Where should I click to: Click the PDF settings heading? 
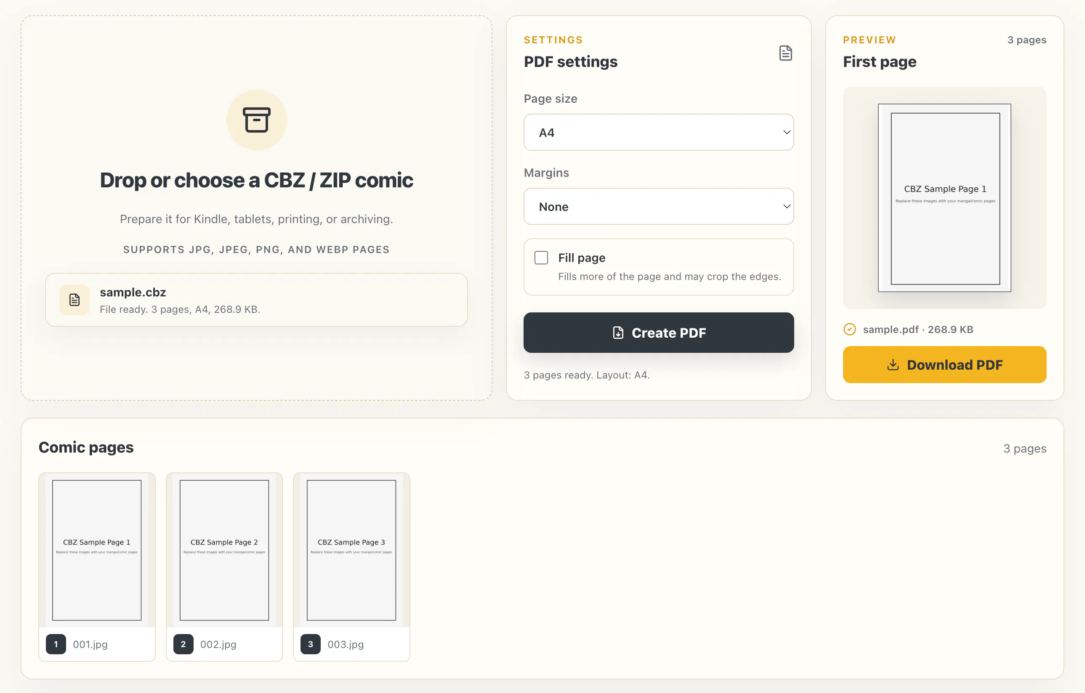click(570, 61)
